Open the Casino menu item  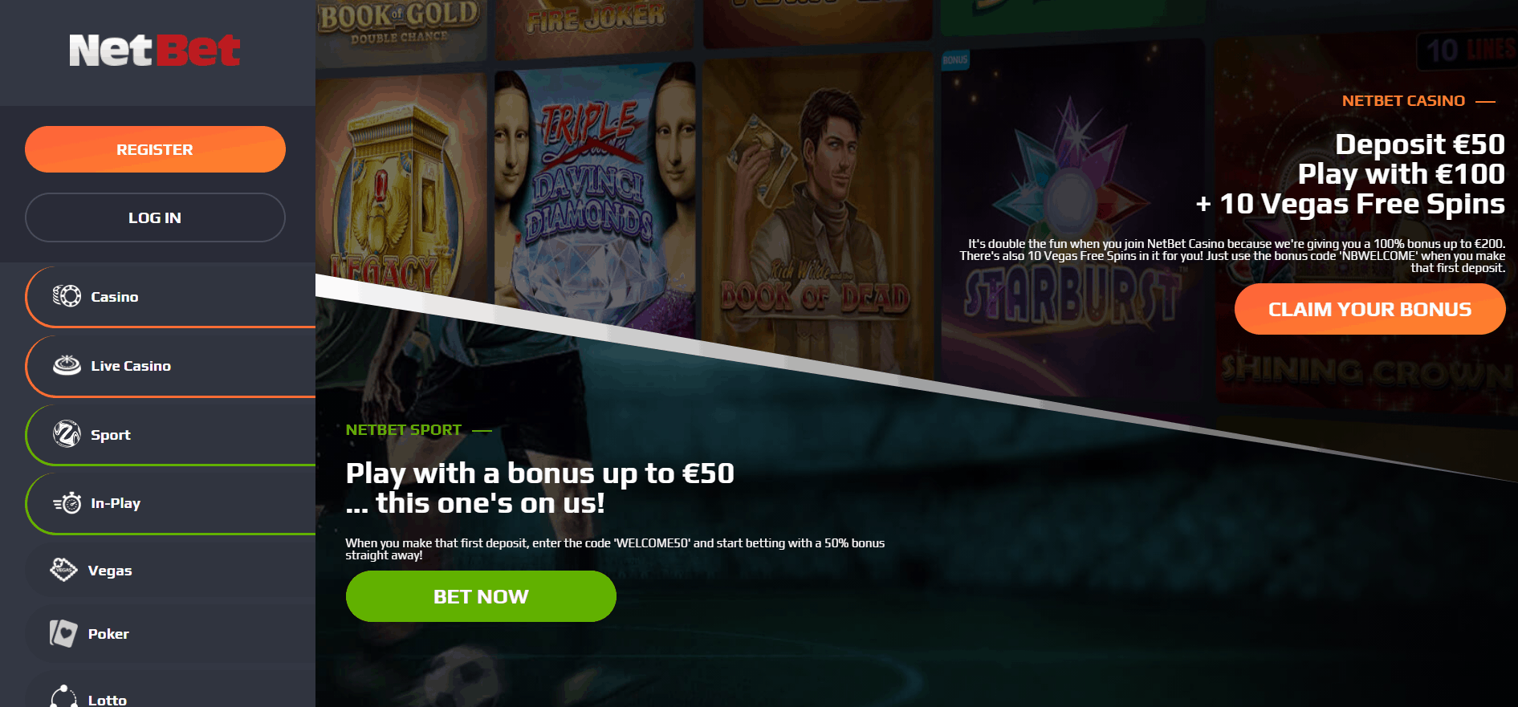pos(170,297)
